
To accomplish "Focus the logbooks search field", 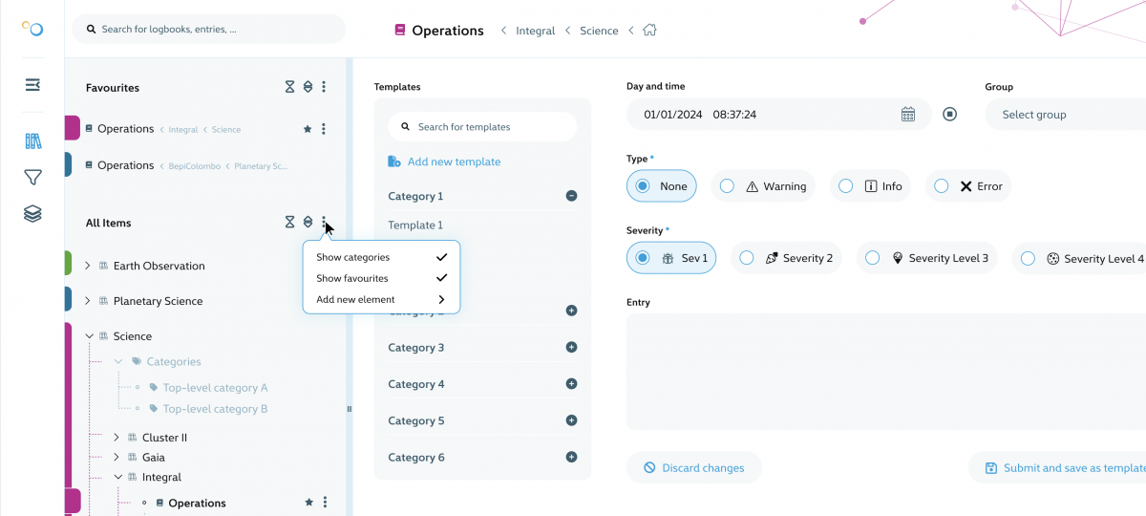I will point(208,30).
